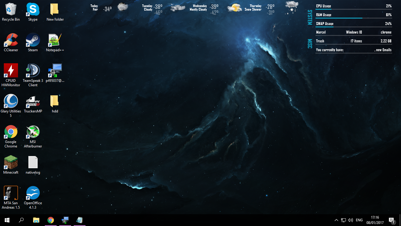Viewport: 401px width, 226px height.
Task: Open Glary Utilities 5 shortcut
Action: pyautogui.click(x=11, y=106)
